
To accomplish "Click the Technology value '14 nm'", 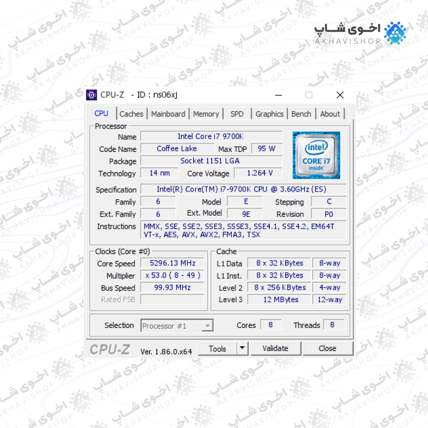I will pyautogui.click(x=159, y=173).
